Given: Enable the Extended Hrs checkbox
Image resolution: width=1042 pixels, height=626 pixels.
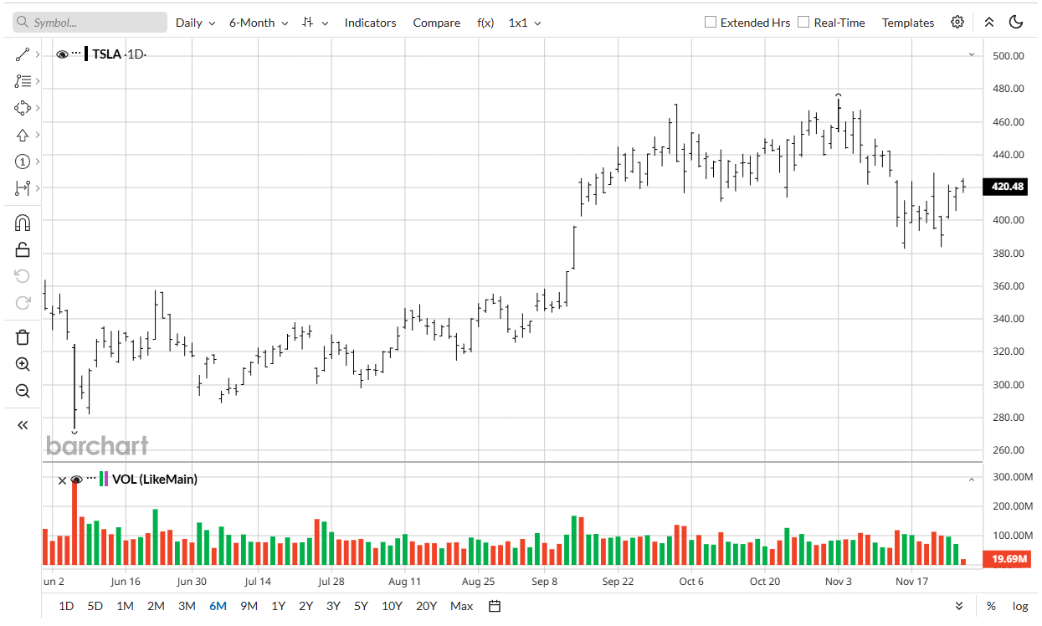Looking at the screenshot, I should [x=711, y=23].
